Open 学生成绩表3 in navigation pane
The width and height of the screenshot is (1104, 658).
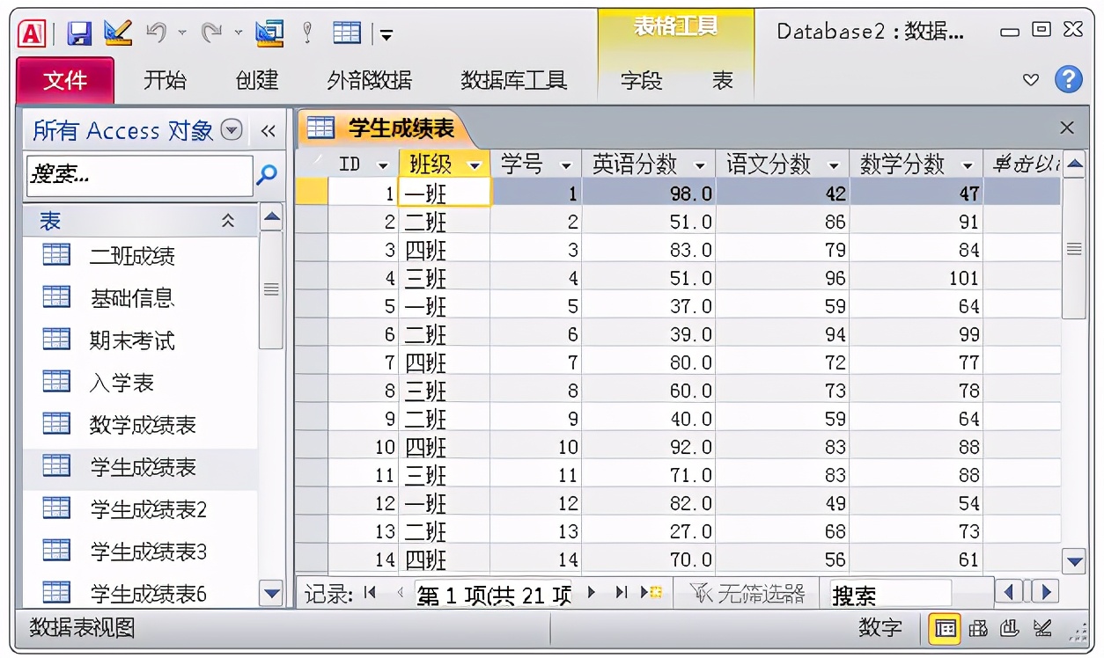(149, 552)
